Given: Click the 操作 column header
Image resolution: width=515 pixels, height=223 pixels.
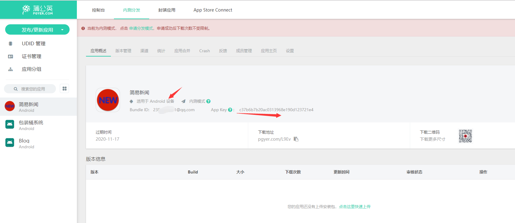Looking at the screenshot, I should (483, 172).
